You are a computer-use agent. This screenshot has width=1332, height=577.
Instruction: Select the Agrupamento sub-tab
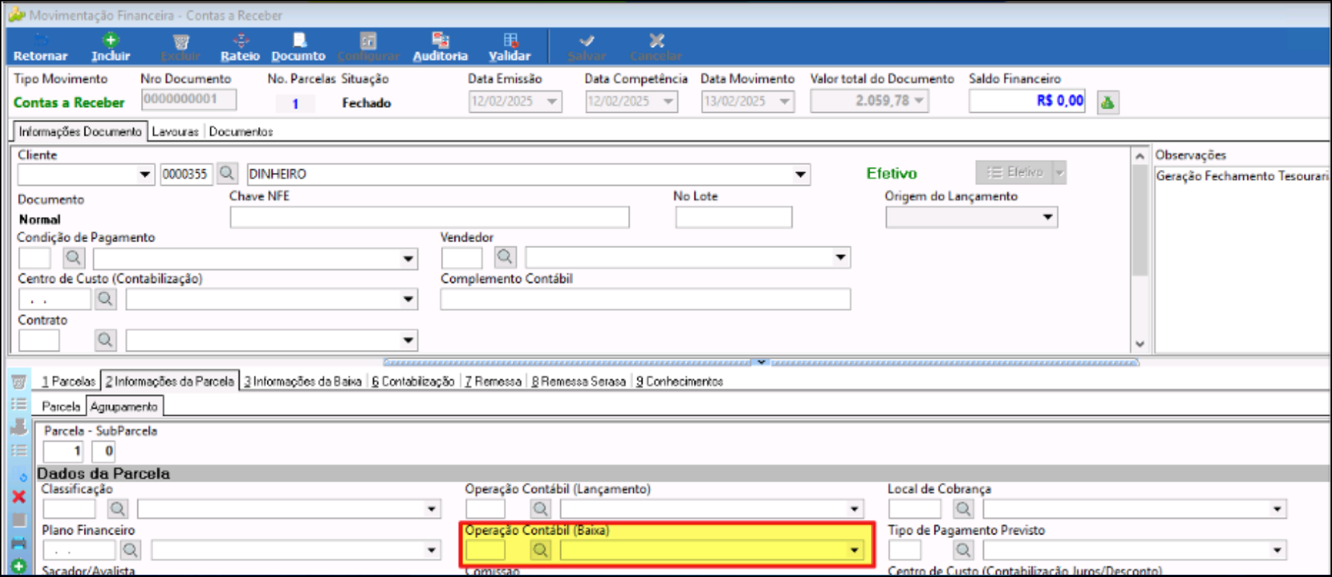tap(124, 406)
